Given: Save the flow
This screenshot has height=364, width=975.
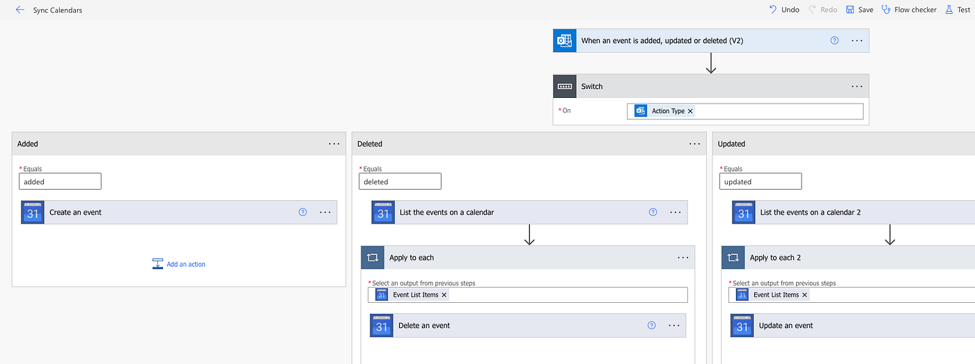Looking at the screenshot, I should [x=859, y=10].
